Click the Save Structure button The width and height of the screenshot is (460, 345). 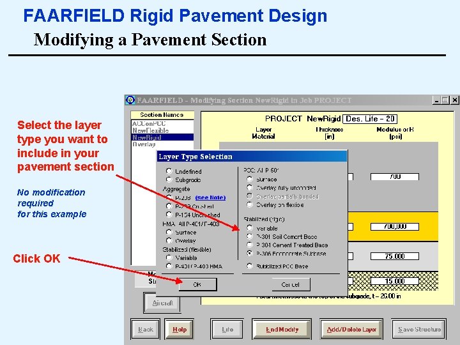click(419, 330)
